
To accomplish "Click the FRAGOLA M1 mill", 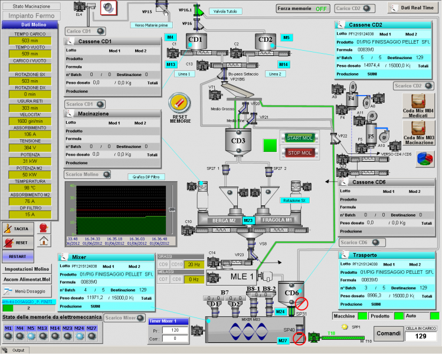I will [277, 220].
